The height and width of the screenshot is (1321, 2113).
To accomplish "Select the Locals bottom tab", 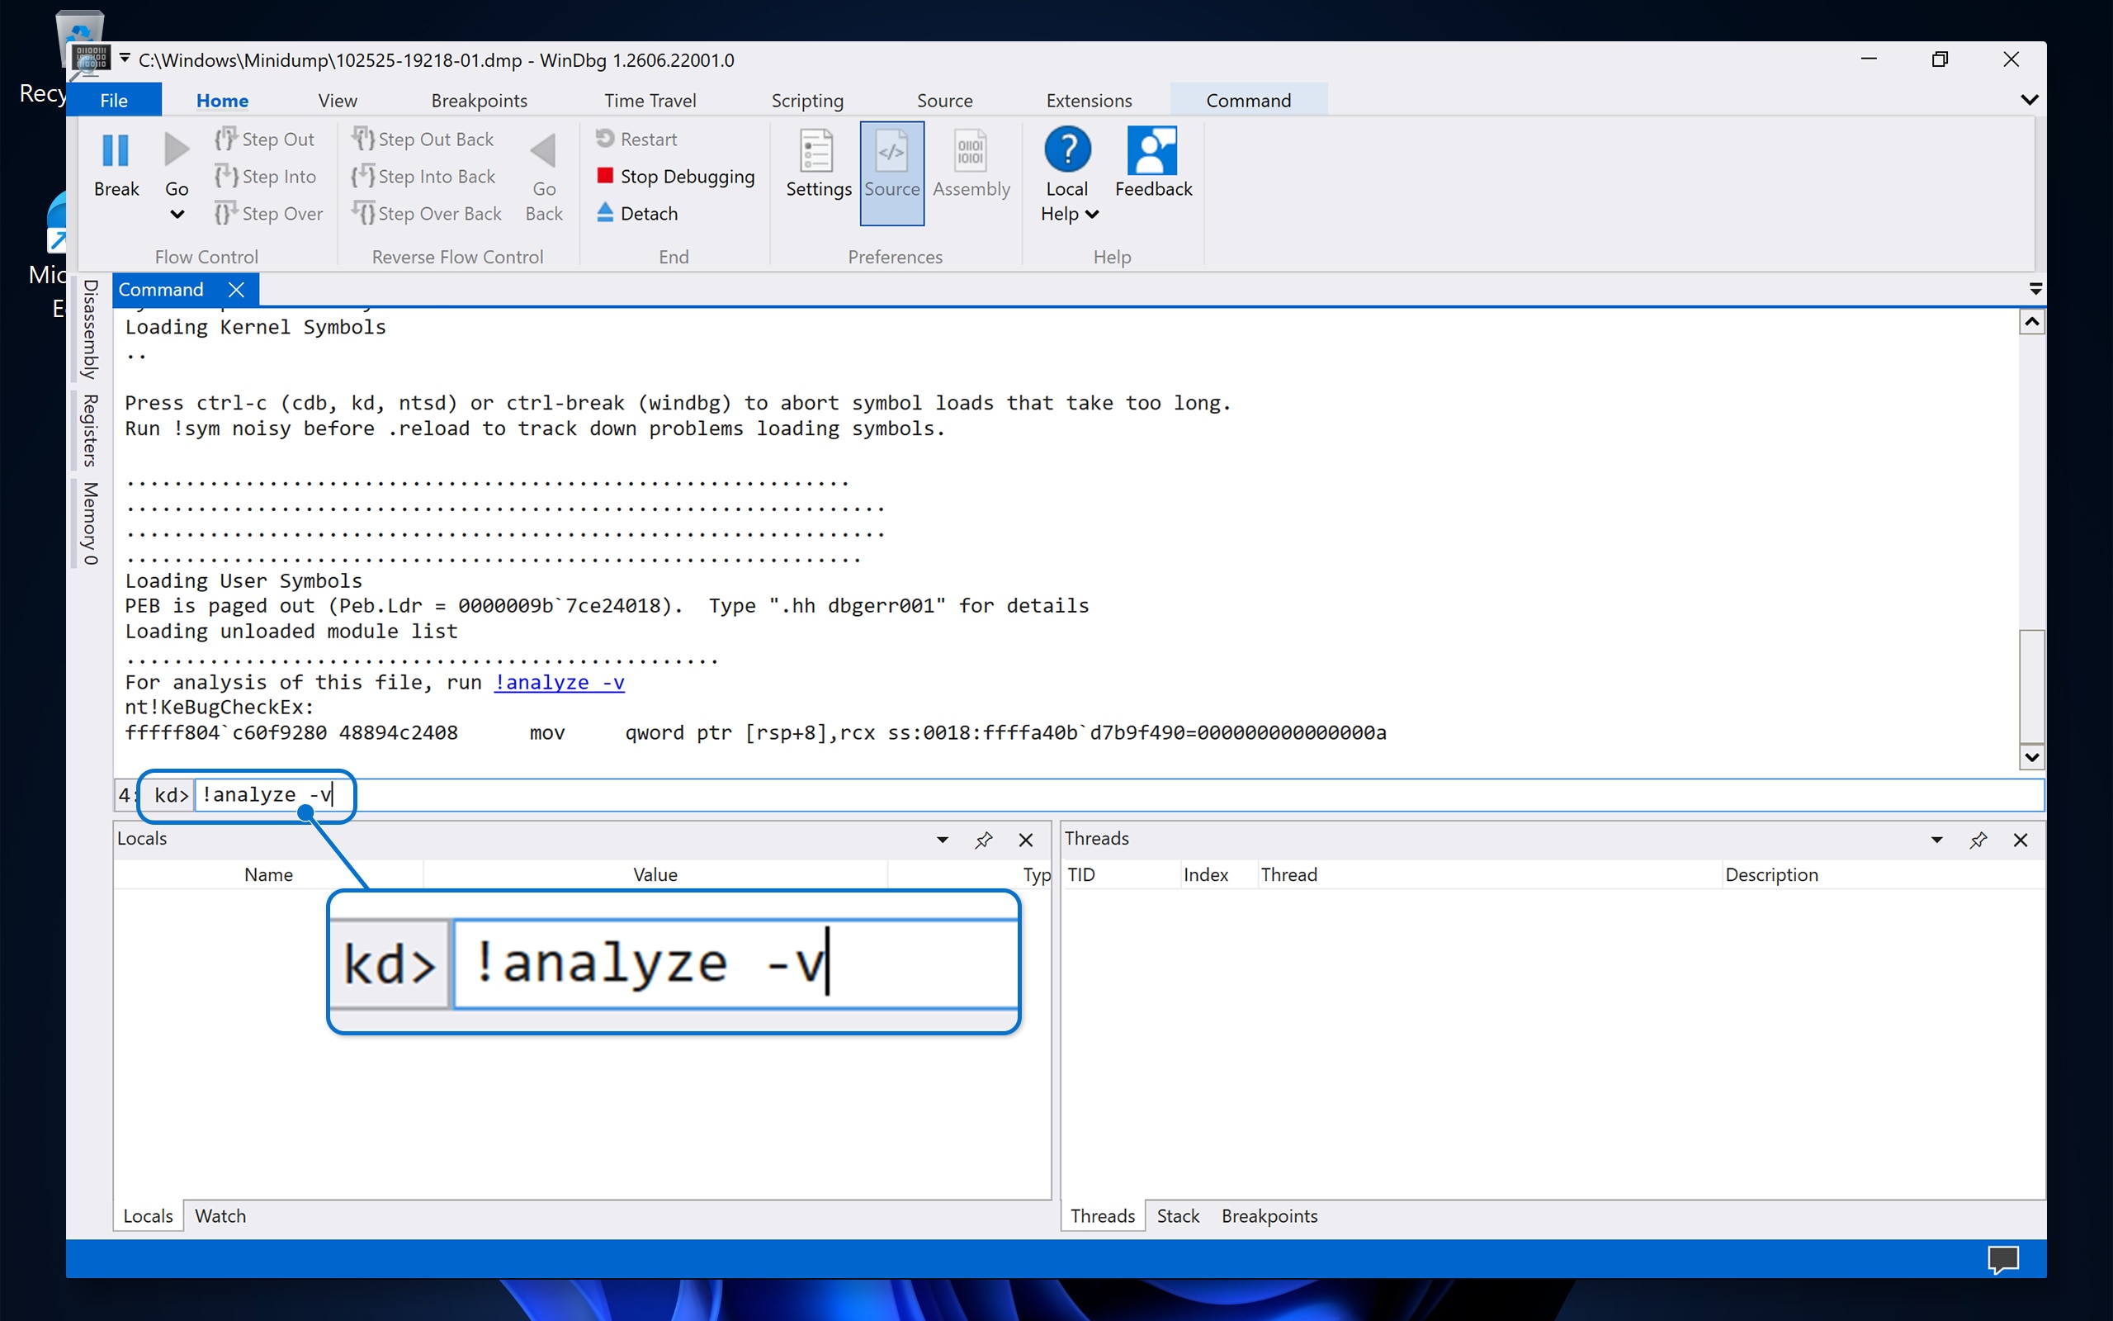I will [149, 1215].
